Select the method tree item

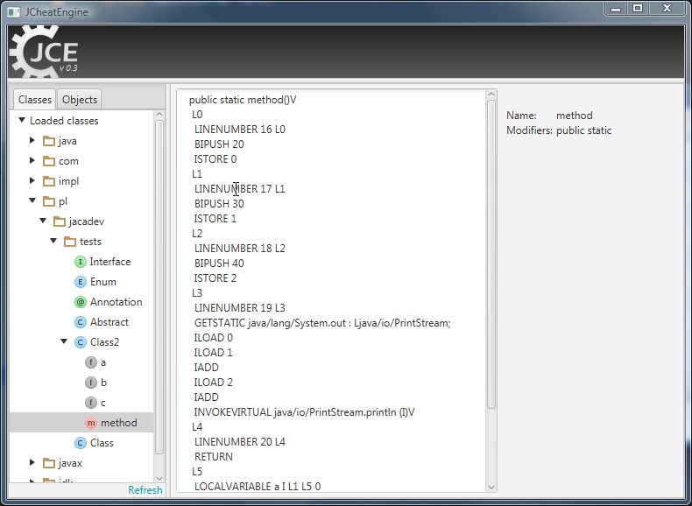click(81, 423)
